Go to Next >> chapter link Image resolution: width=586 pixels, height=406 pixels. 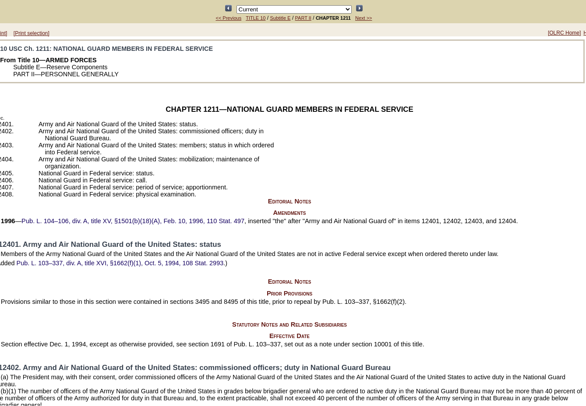tap(364, 18)
